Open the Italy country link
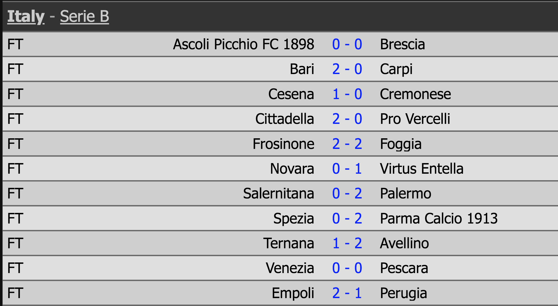Screen dimensions: 558x306 26,16
